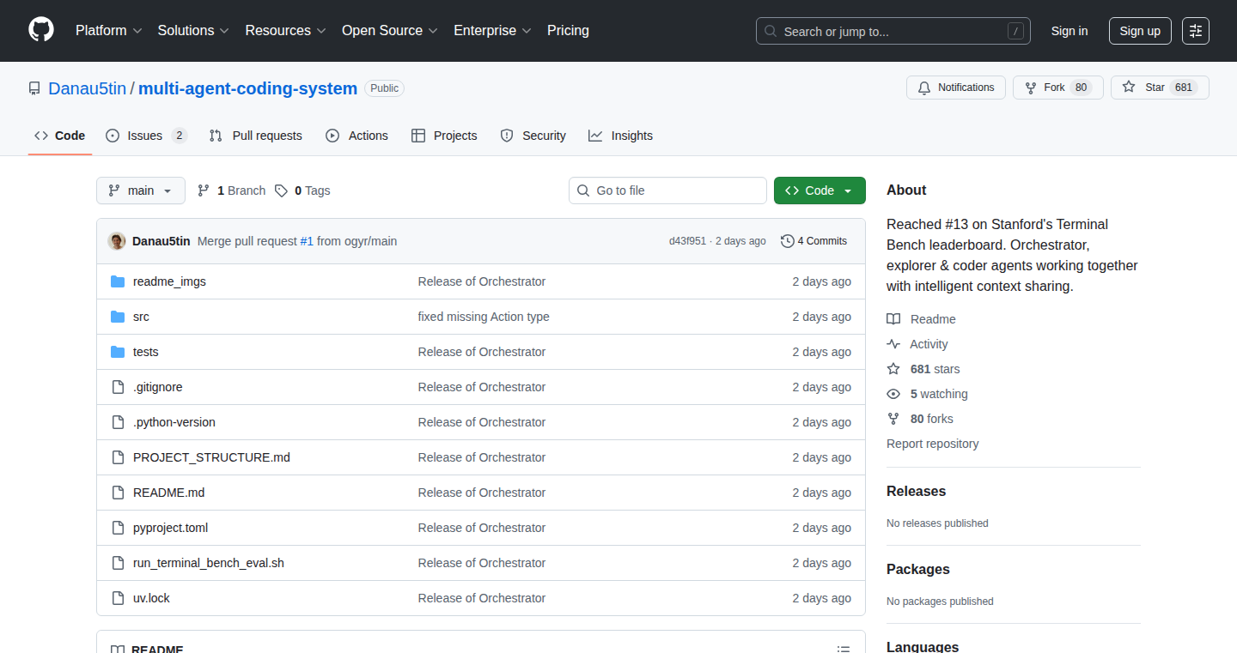
Task: View the 1 Branch link
Action: 231,190
